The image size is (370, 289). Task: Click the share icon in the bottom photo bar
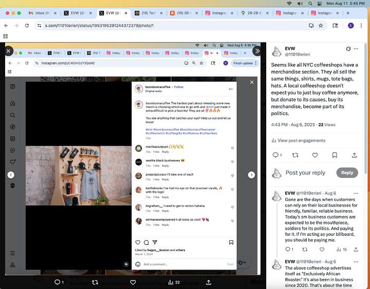tap(209, 282)
